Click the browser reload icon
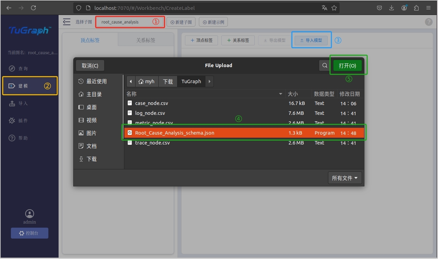Viewport: 438px width, 259px height. (33, 8)
